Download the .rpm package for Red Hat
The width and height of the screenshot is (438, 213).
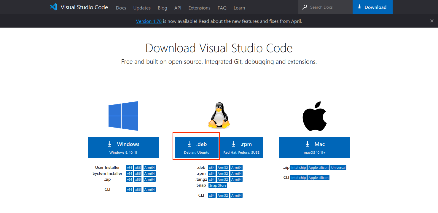(x=241, y=147)
